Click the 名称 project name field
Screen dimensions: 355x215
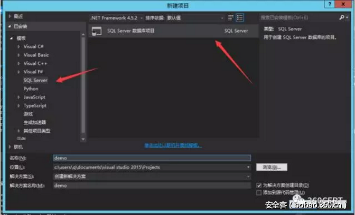coord(151,158)
